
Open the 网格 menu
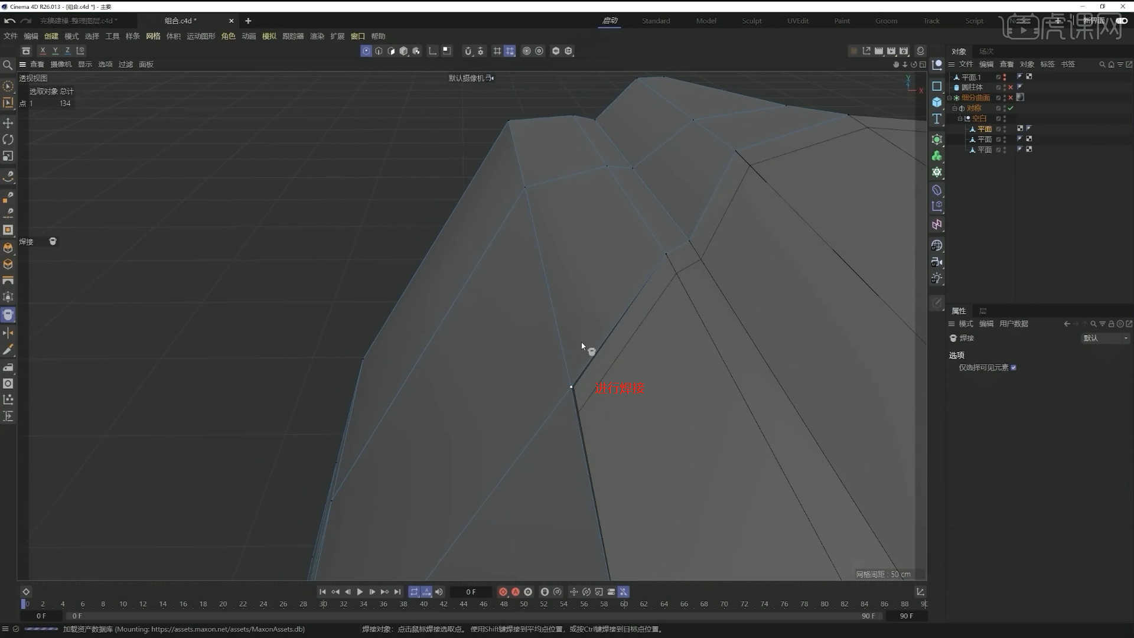click(153, 36)
